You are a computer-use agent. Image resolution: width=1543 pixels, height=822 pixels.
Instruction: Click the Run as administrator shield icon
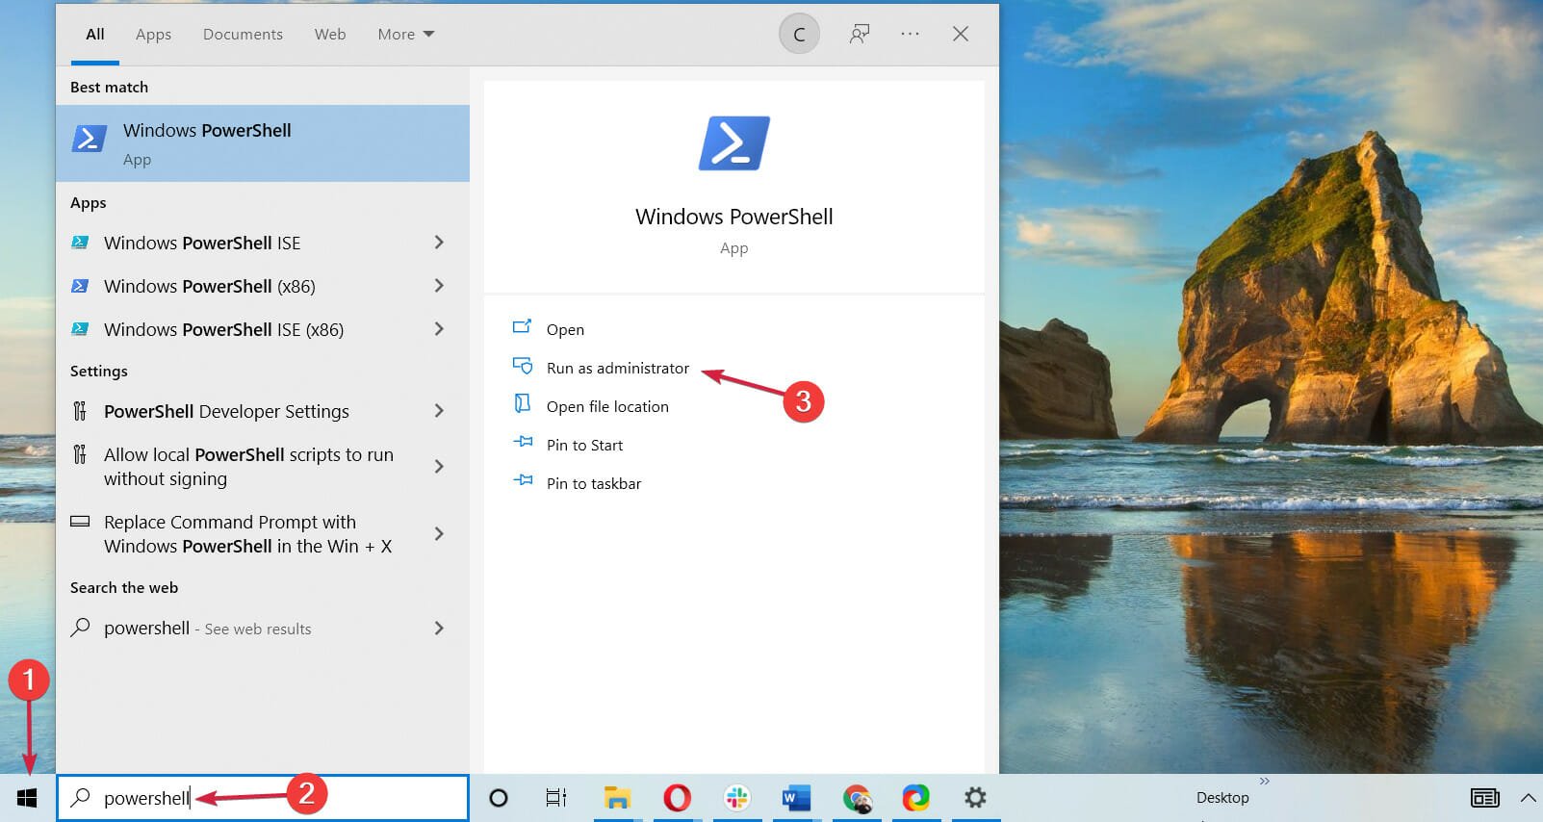click(x=523, y=366)
